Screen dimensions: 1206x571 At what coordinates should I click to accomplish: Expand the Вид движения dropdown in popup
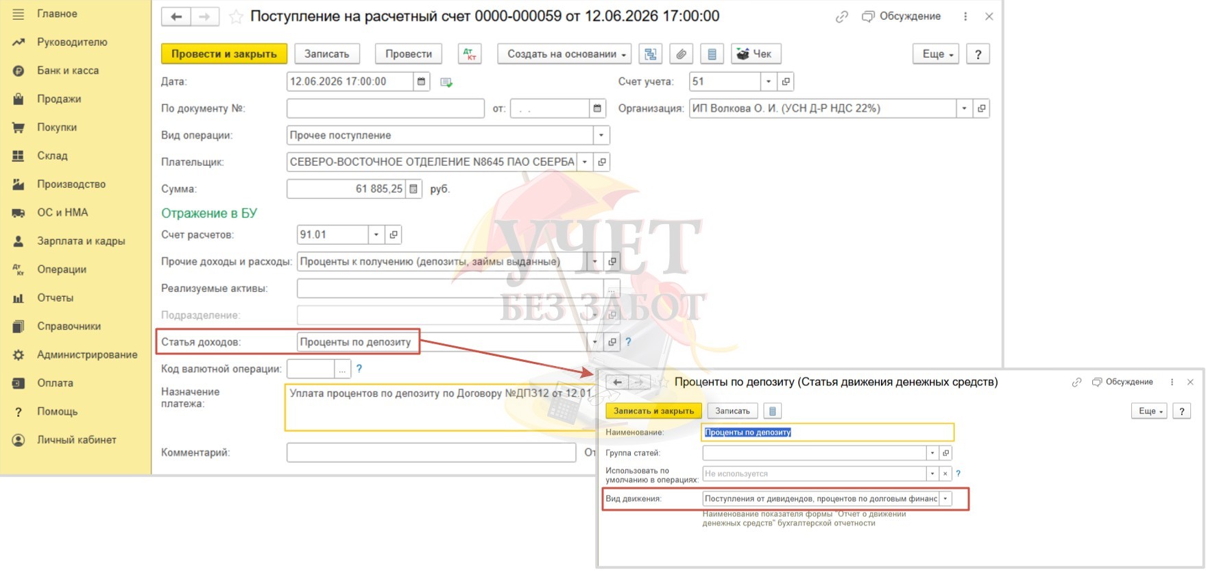[x=945, y=499]
